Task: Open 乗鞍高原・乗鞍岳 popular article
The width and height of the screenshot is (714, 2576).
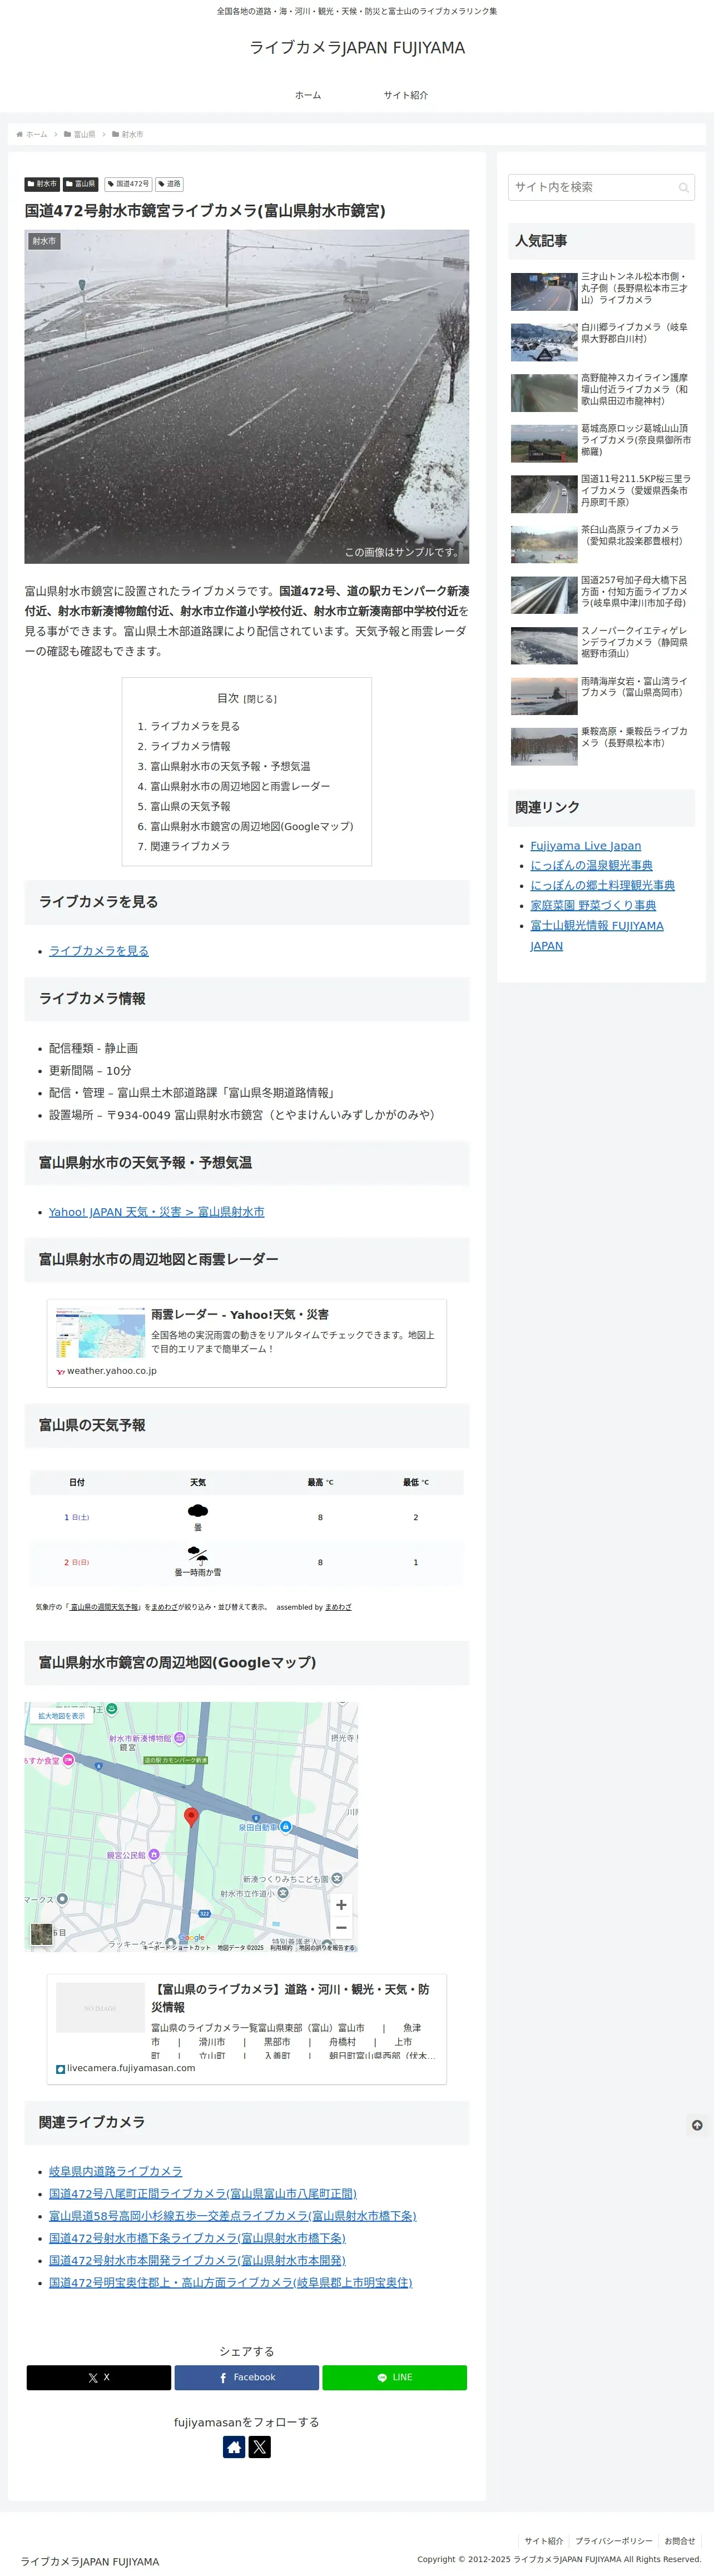Action: 601,746
